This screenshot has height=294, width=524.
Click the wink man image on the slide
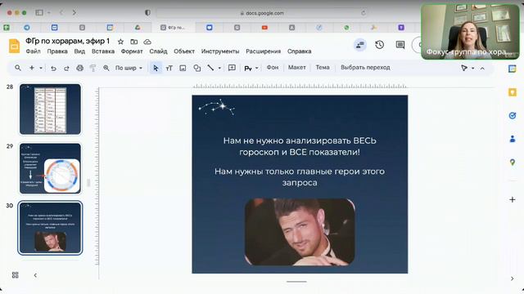pos(300,232)
